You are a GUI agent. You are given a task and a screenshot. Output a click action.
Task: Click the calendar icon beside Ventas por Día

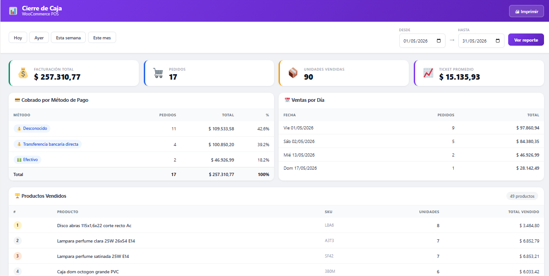[x=287, y=100]
